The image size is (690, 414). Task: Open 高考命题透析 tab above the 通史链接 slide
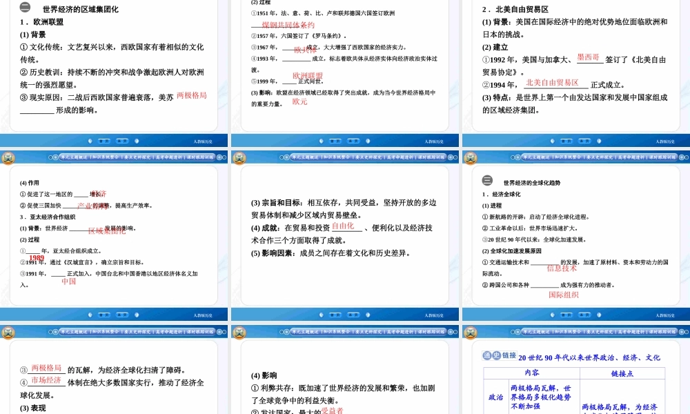[x=631, y=332]
